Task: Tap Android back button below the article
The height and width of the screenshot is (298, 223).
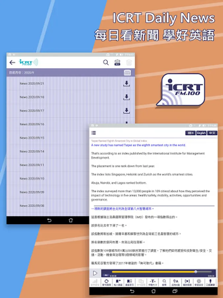Action: click(132, 291)
